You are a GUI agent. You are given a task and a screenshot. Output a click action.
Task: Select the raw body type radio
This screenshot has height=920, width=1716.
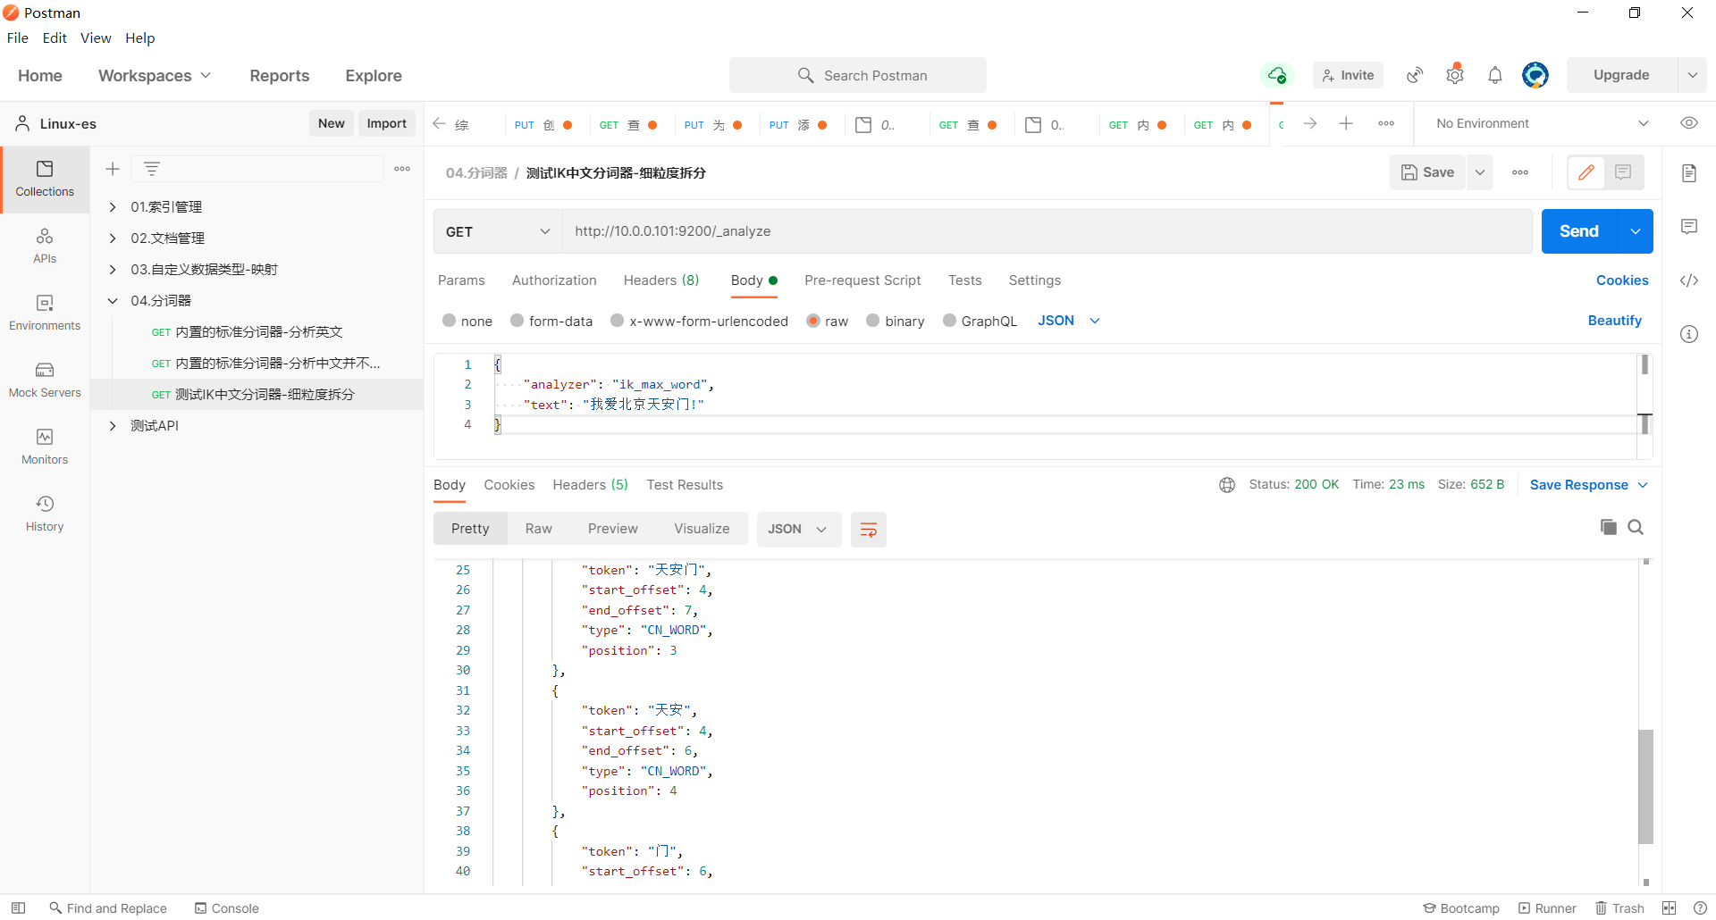(x=813, y=321)
